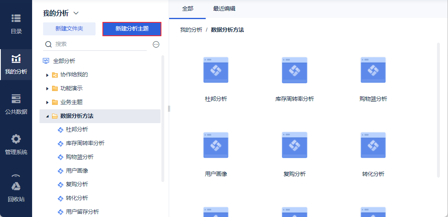Click the 用户画像 caption under card
448x217 pixels.
(216, 174)
